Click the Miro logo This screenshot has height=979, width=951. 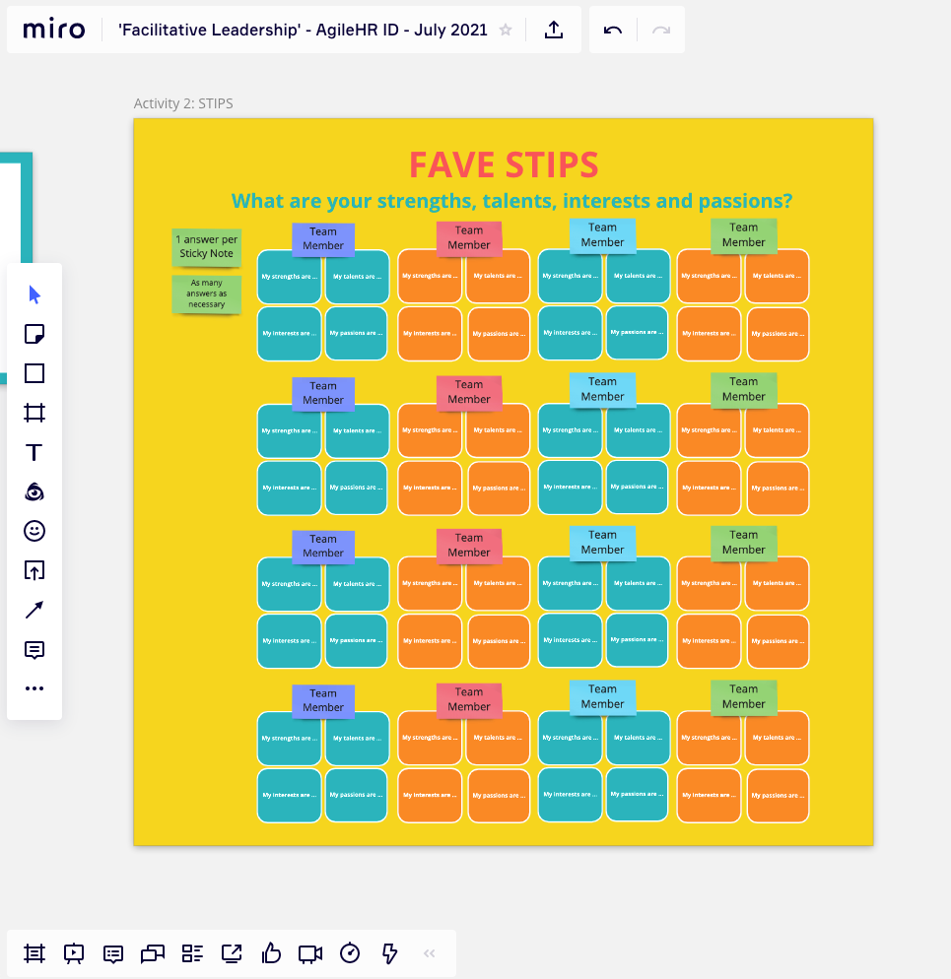click(54, 30)
